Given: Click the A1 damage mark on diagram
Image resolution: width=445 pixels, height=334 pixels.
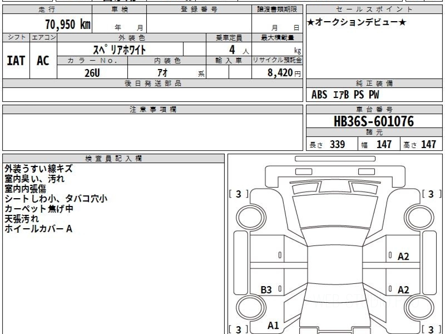Looking at the screenshot, I should [x=273, y=326].
